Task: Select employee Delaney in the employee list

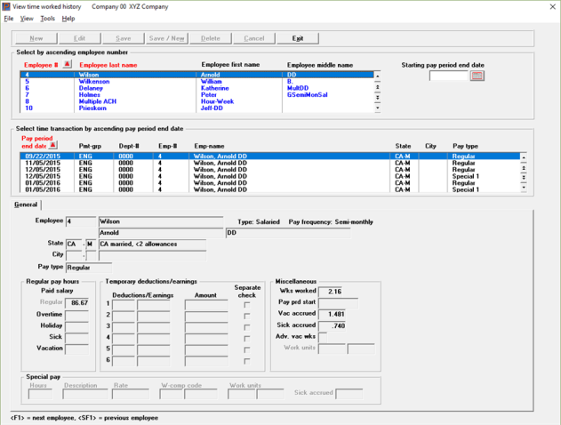Action: (92, 89)
